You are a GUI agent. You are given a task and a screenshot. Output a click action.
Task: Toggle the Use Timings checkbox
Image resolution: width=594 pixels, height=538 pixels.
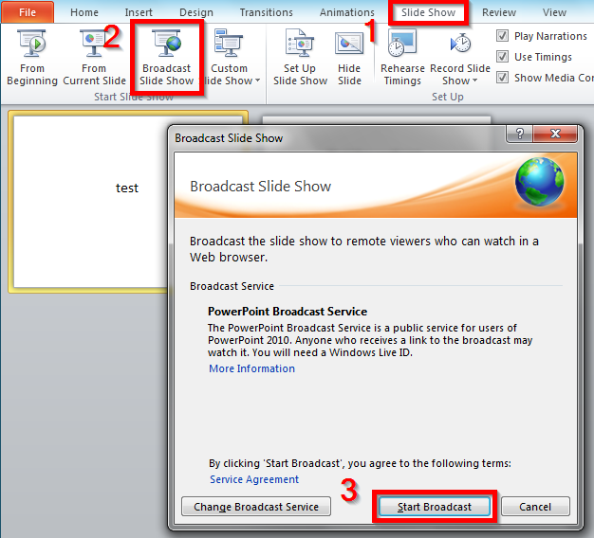502,57
